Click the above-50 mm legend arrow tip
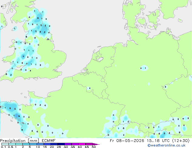 pyautogui.click(x=96, y=144)
